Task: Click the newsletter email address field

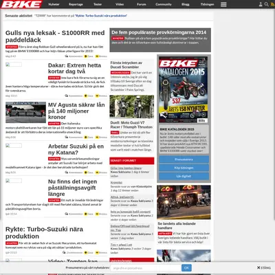Action: (146, 268)
